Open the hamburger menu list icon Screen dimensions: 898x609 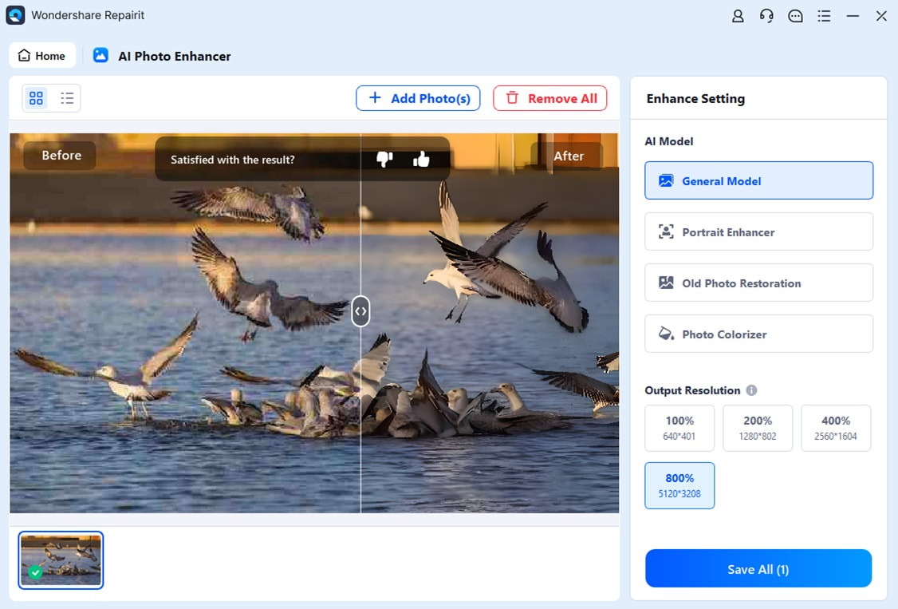[824, 16]
